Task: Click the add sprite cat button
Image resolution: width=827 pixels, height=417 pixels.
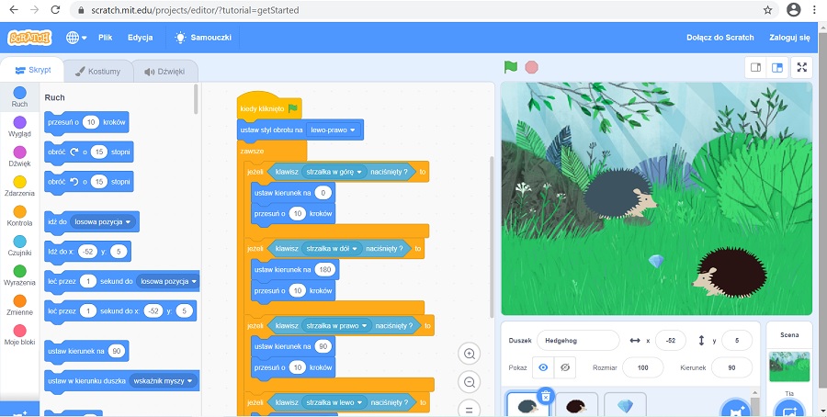Action: 735,409
